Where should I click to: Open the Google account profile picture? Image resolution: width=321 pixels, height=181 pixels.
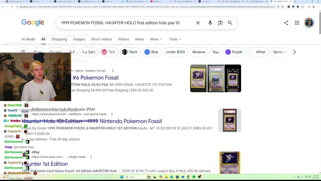click(x=309, y=23)
